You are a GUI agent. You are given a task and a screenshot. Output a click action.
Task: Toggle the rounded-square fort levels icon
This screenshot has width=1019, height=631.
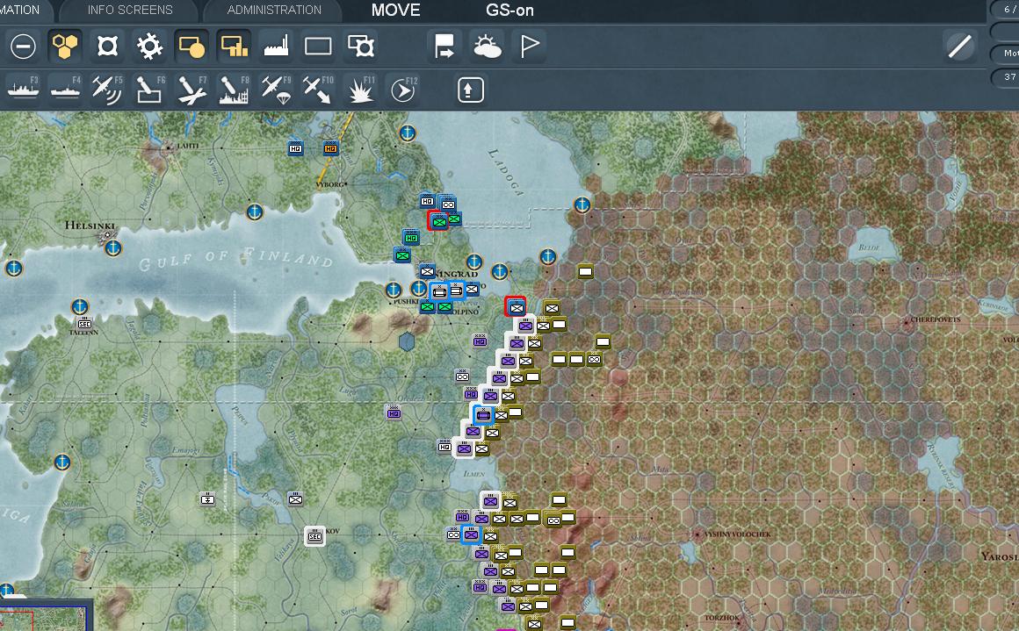[107, 47]
